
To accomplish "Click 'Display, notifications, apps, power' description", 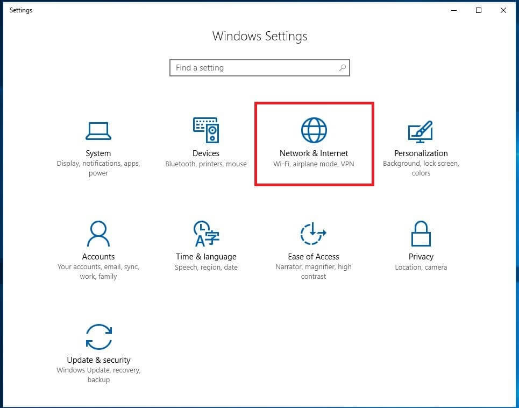I will [x=98, y=168].
